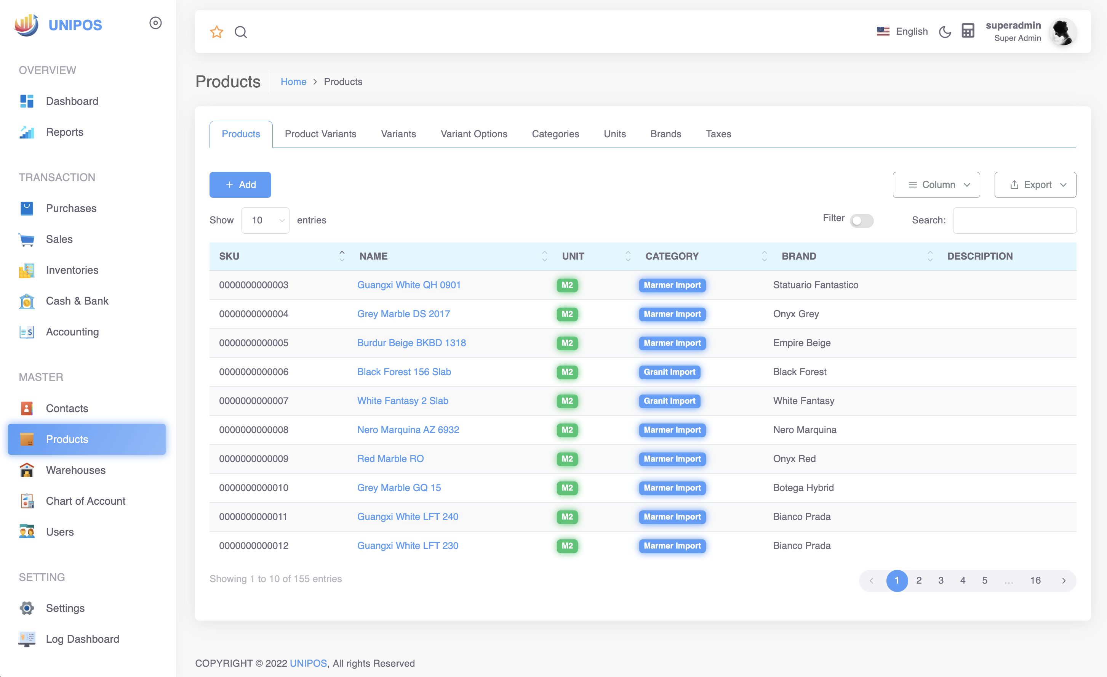Viewport: 1107px width, 677px height.
Task: Click the superadmin avatar picture
Action: pyautogui.click(x=1062, y=32)
